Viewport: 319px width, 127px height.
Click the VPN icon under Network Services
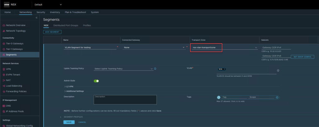point(4,69)
